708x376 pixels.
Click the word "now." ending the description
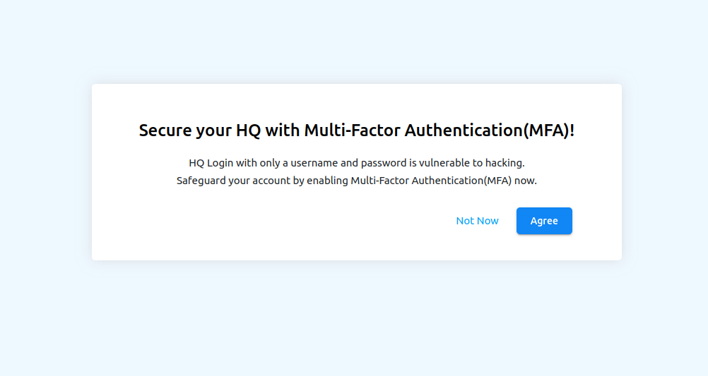click(x=526, y=181)
